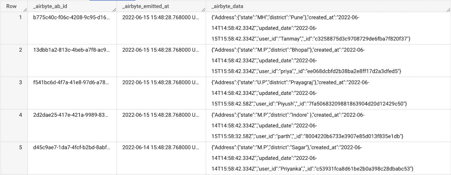Image resolution: width=451 pixels, height=175 pixels.
Task: Select row number 5
Action: tap(20, 147)
